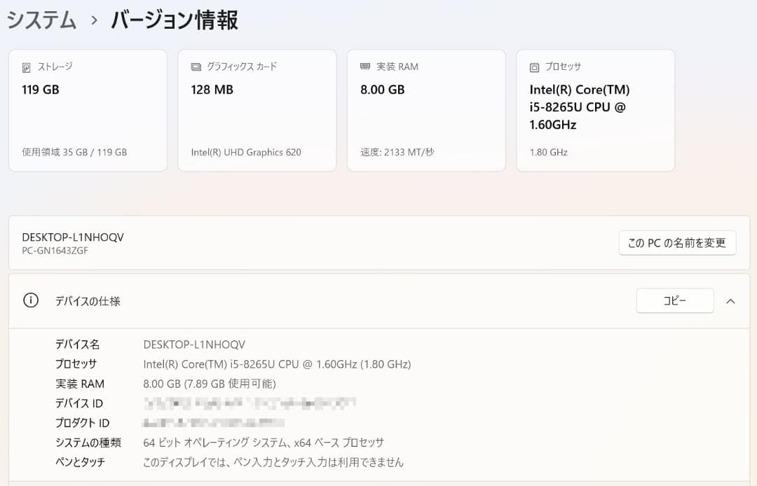Click この PC の名前を変更 button
The width and height of the screenshot is (757, 486).
[676, 242]
